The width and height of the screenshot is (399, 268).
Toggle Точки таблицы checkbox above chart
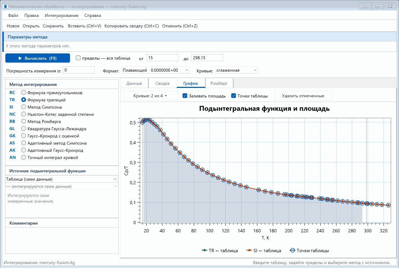[234, 96]
